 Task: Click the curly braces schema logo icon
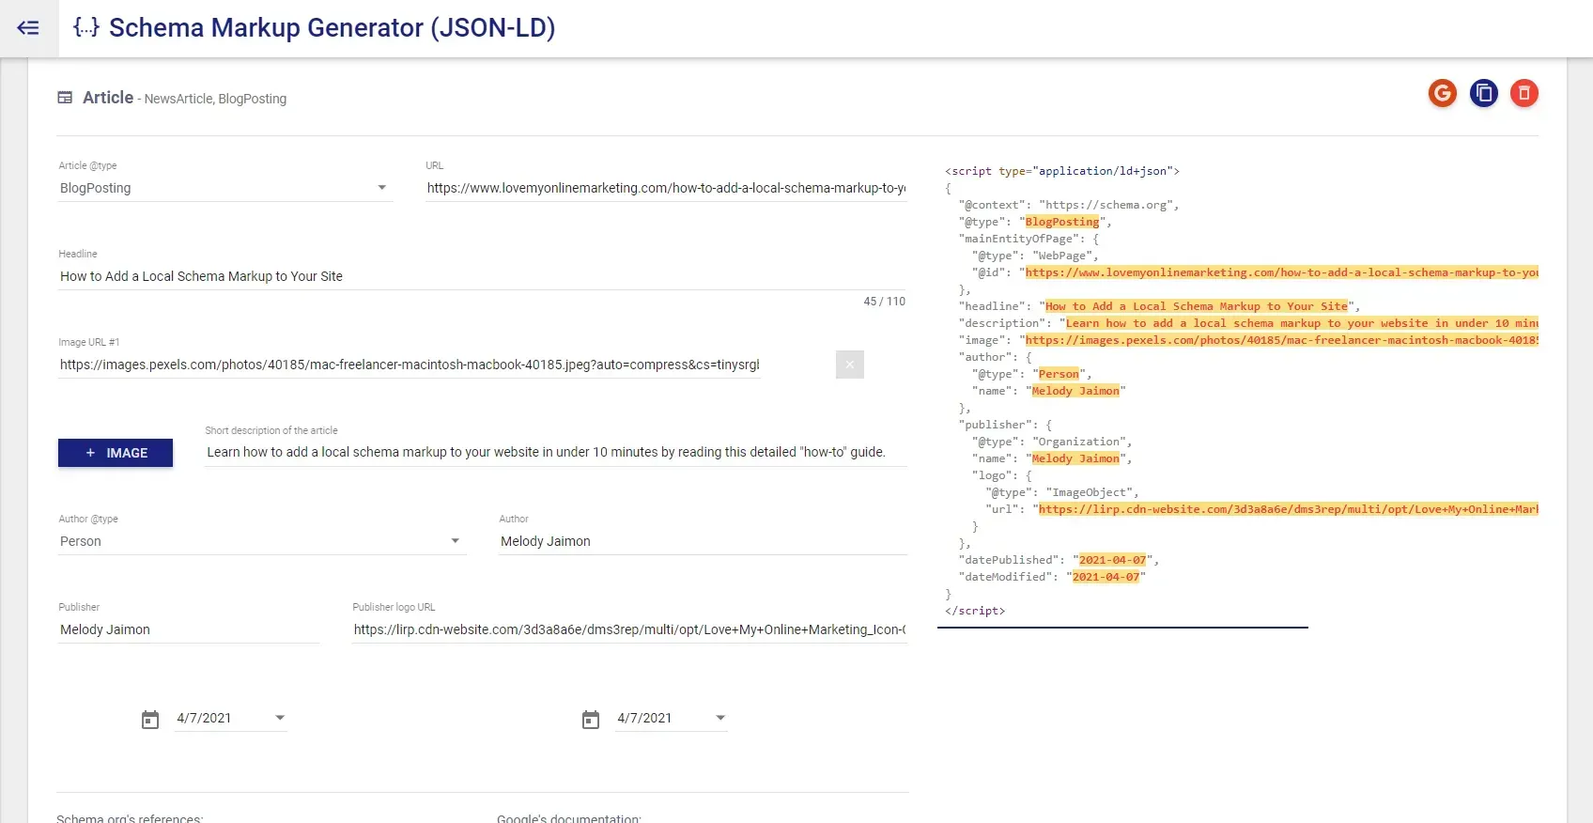click(x=85, y=27)
